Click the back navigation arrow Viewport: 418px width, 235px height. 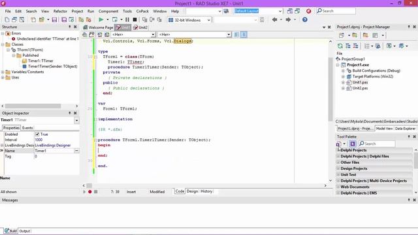tap(274, 20)
